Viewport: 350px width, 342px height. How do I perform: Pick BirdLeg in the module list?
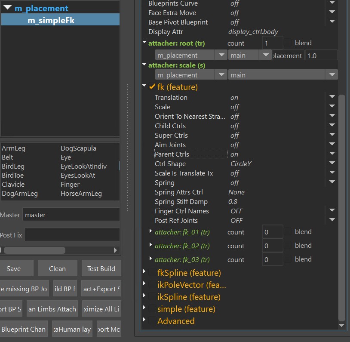pos(13,166)
